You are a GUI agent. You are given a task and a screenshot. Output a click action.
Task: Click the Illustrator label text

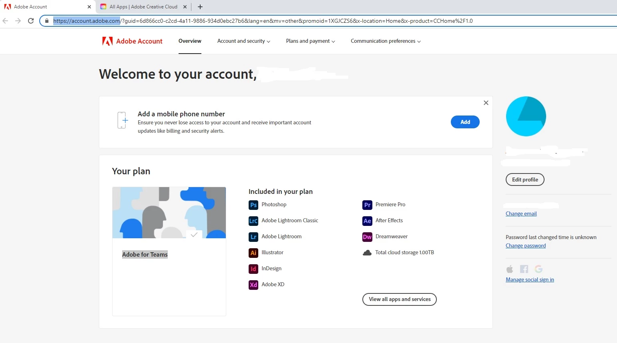coord(272,253)
